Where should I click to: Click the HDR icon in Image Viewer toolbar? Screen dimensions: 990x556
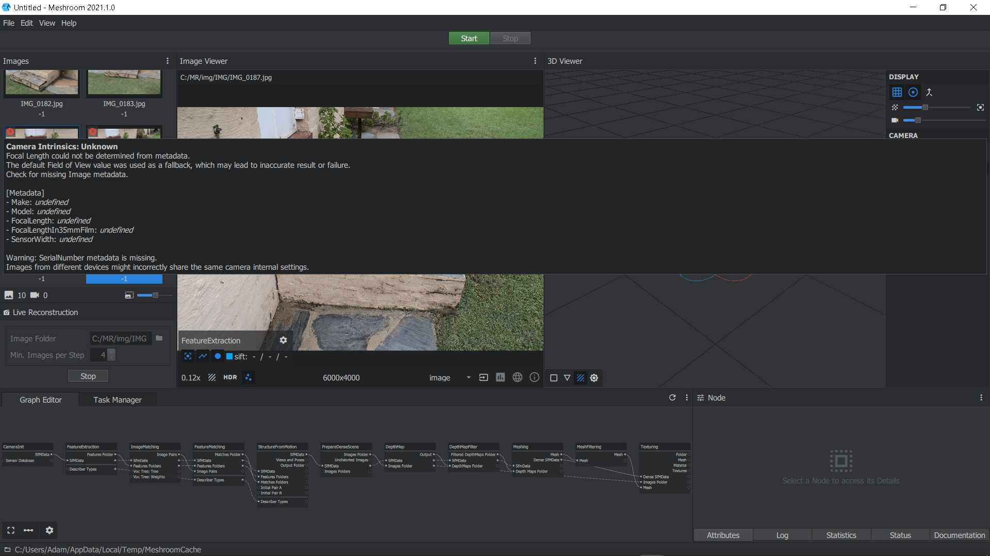230,377
